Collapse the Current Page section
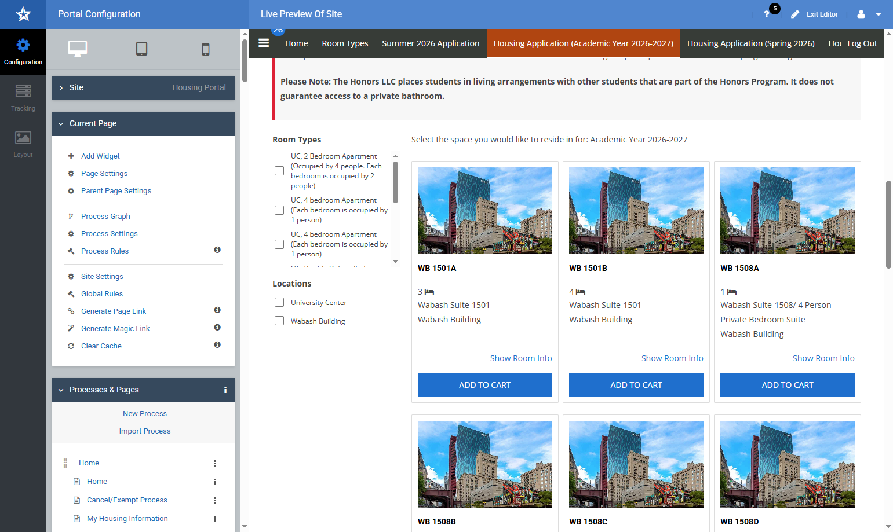Image resolution: width=893 pixels, height=532 pixels. 143,124
